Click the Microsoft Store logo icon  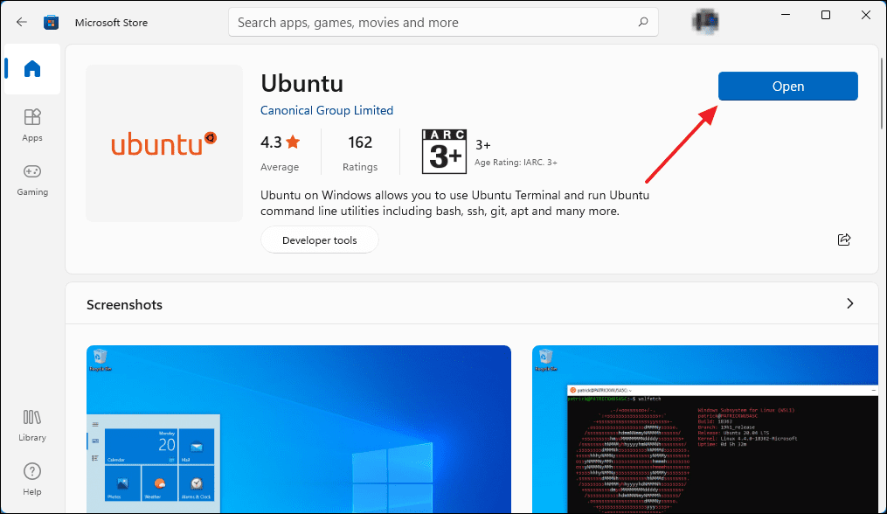pyautogui.click(x=52, y=22)
